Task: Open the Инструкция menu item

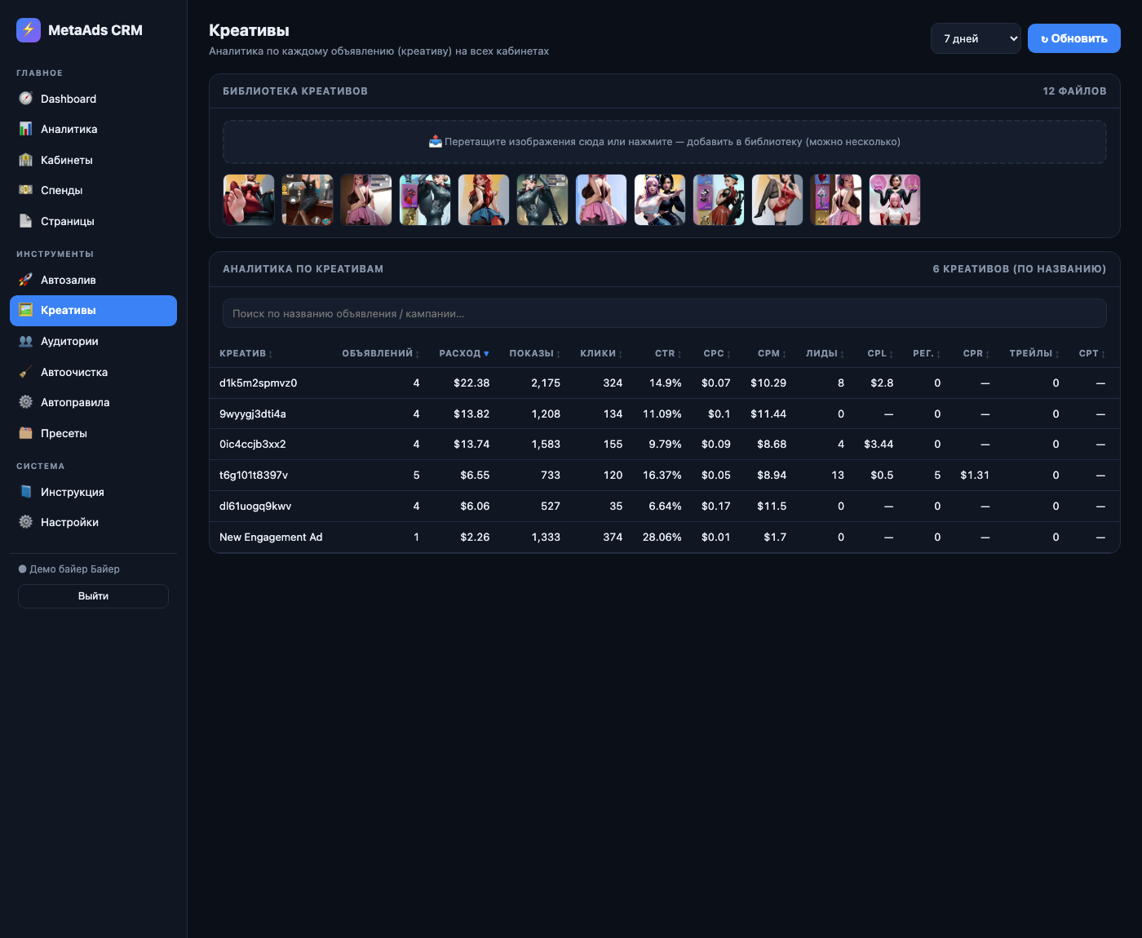Action: tap(93, 492)
